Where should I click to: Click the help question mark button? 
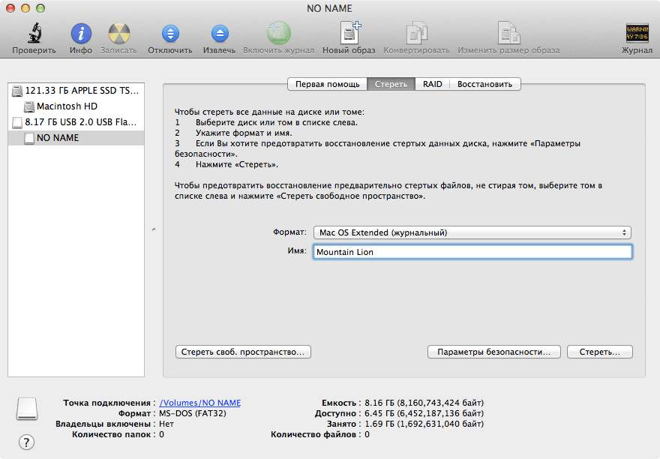pyautogui.click(x=26, y=442)
